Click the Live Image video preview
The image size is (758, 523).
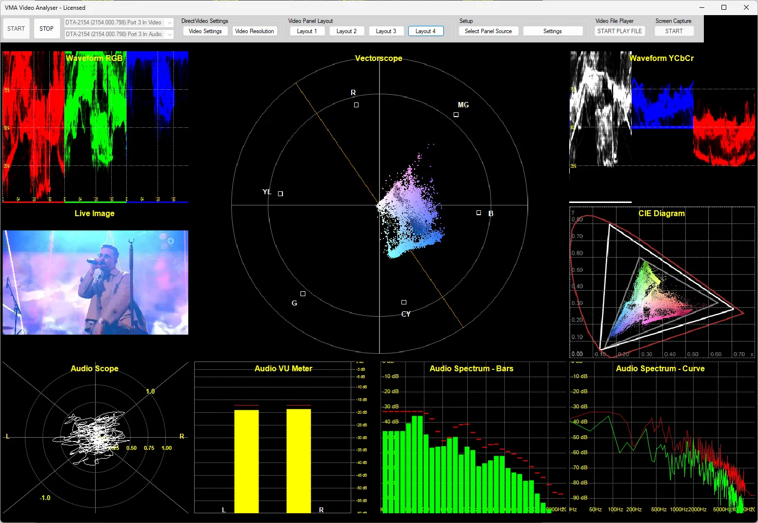click(x=95, y=282)
